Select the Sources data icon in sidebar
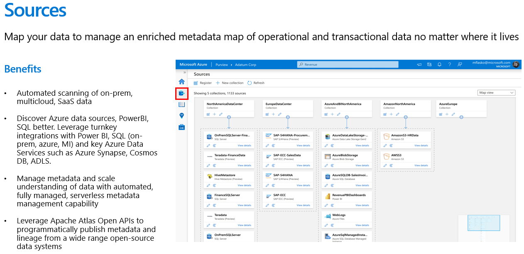The width and height of the screenshot is (524, 254). [x=182, y=92]
